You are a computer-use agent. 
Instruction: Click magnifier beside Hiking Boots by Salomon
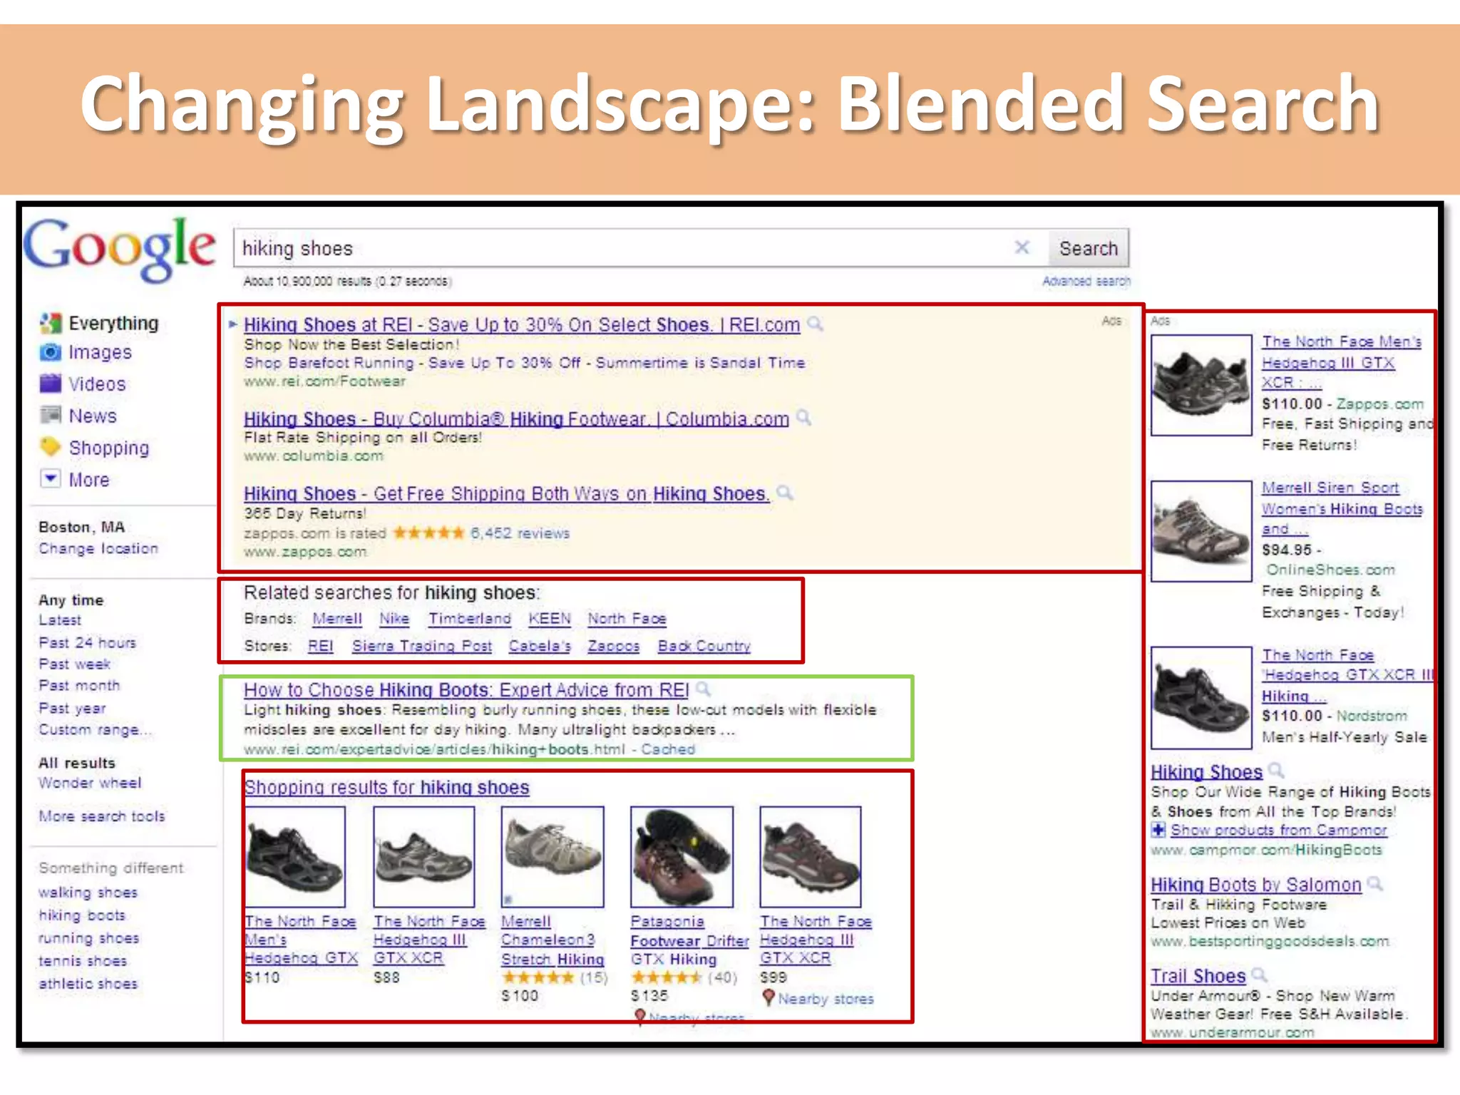pos(1375,884)
